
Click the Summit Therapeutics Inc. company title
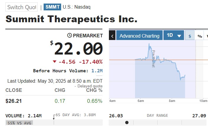(x=72, y=19)
